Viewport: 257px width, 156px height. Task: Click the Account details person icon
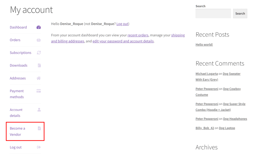click(39, 110)
